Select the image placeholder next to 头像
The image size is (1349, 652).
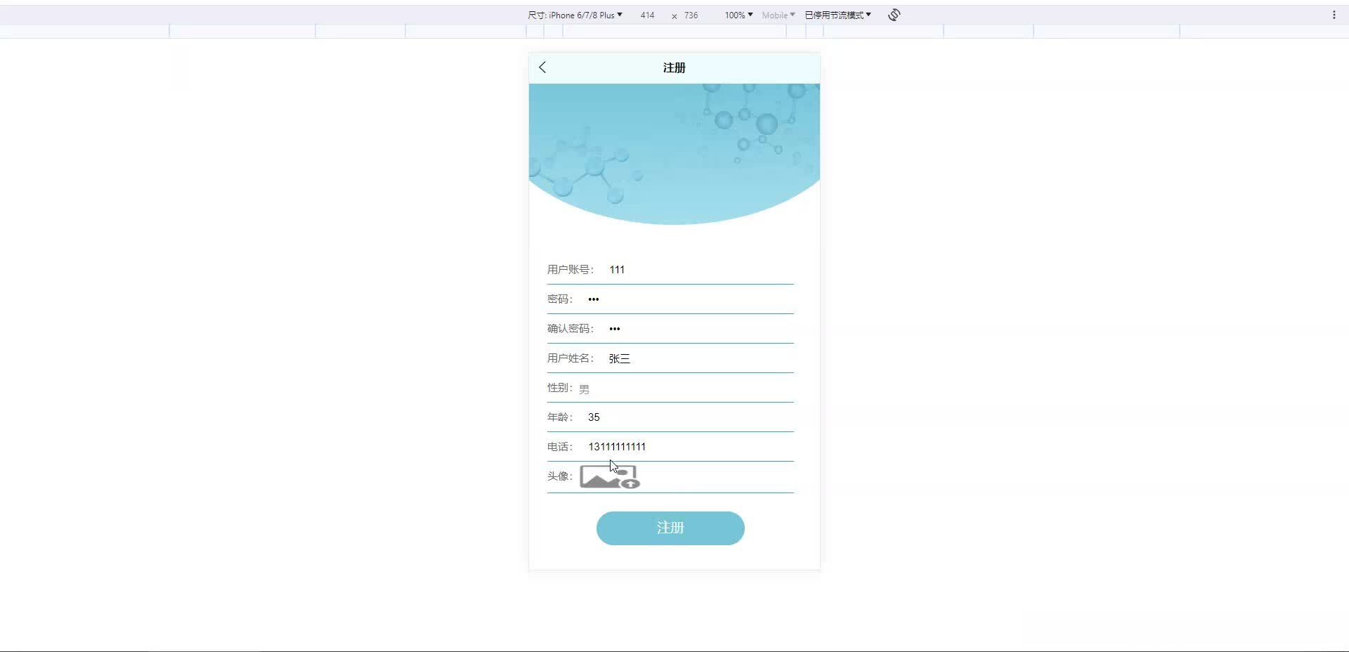click(608, 476)
